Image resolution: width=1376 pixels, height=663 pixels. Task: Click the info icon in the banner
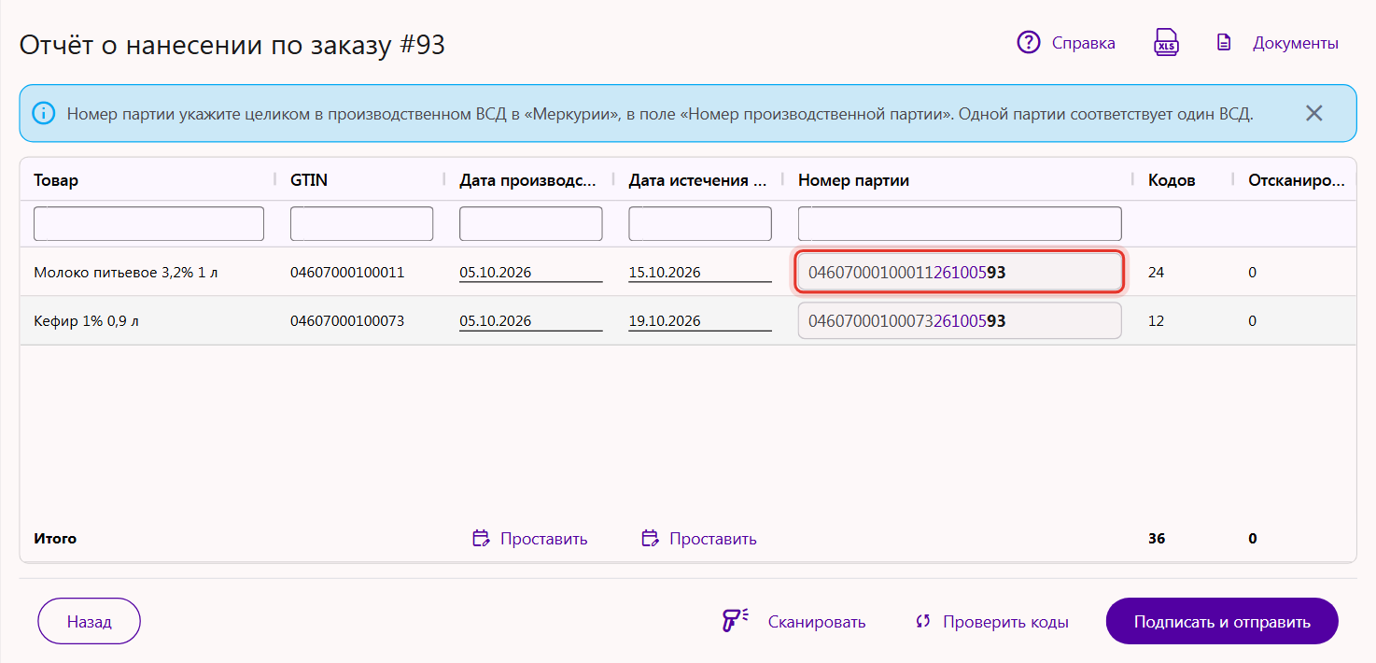pyautogui.click(x=43, y=114)
